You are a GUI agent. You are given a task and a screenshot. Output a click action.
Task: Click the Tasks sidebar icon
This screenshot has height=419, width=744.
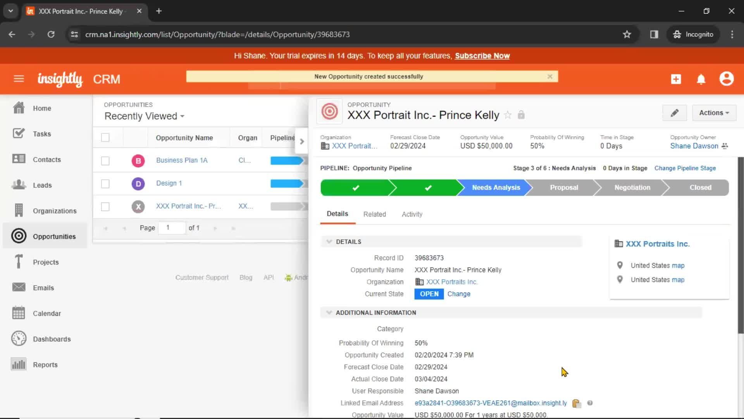[18, 133]
